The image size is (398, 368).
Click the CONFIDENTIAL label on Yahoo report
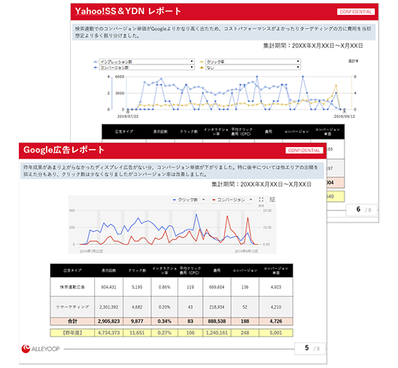point(356,12)
